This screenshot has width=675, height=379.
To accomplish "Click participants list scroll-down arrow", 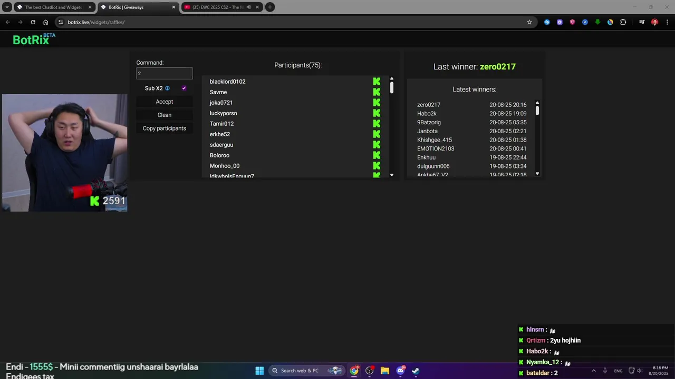I will coord(392,175).
